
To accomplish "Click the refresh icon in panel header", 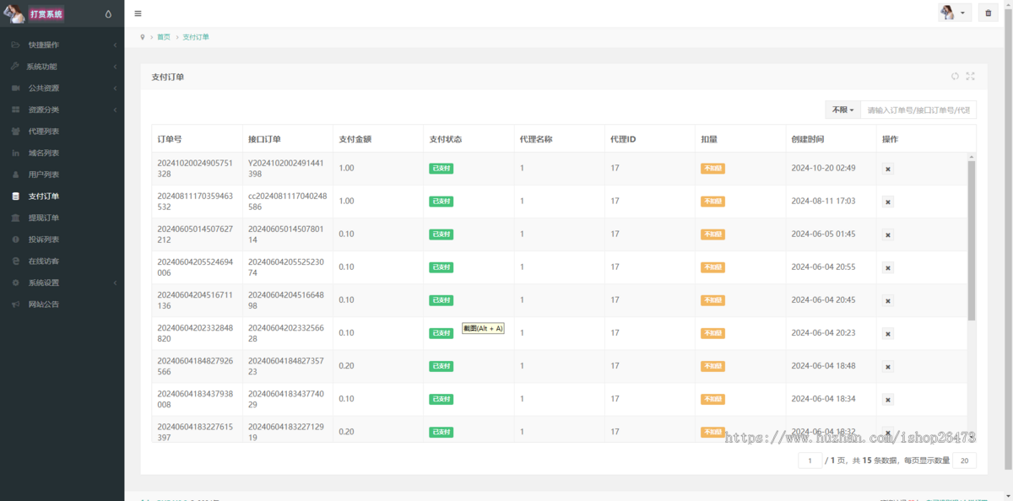I will [x=955, y=77].
